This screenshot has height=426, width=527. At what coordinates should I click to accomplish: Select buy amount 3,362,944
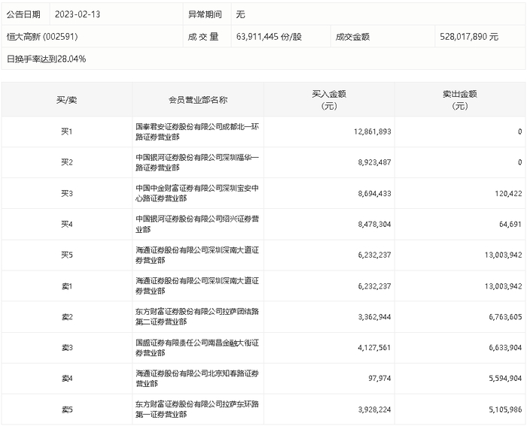(x=374, y=317)
